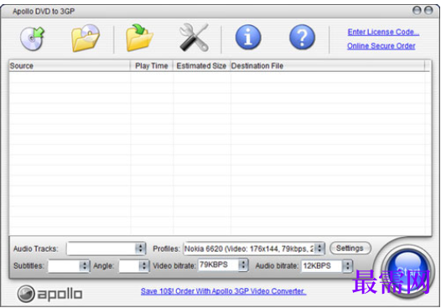446x308 pixels.
Task: Expand the Subtitles dropdown
Action: (x=69, y=266)
